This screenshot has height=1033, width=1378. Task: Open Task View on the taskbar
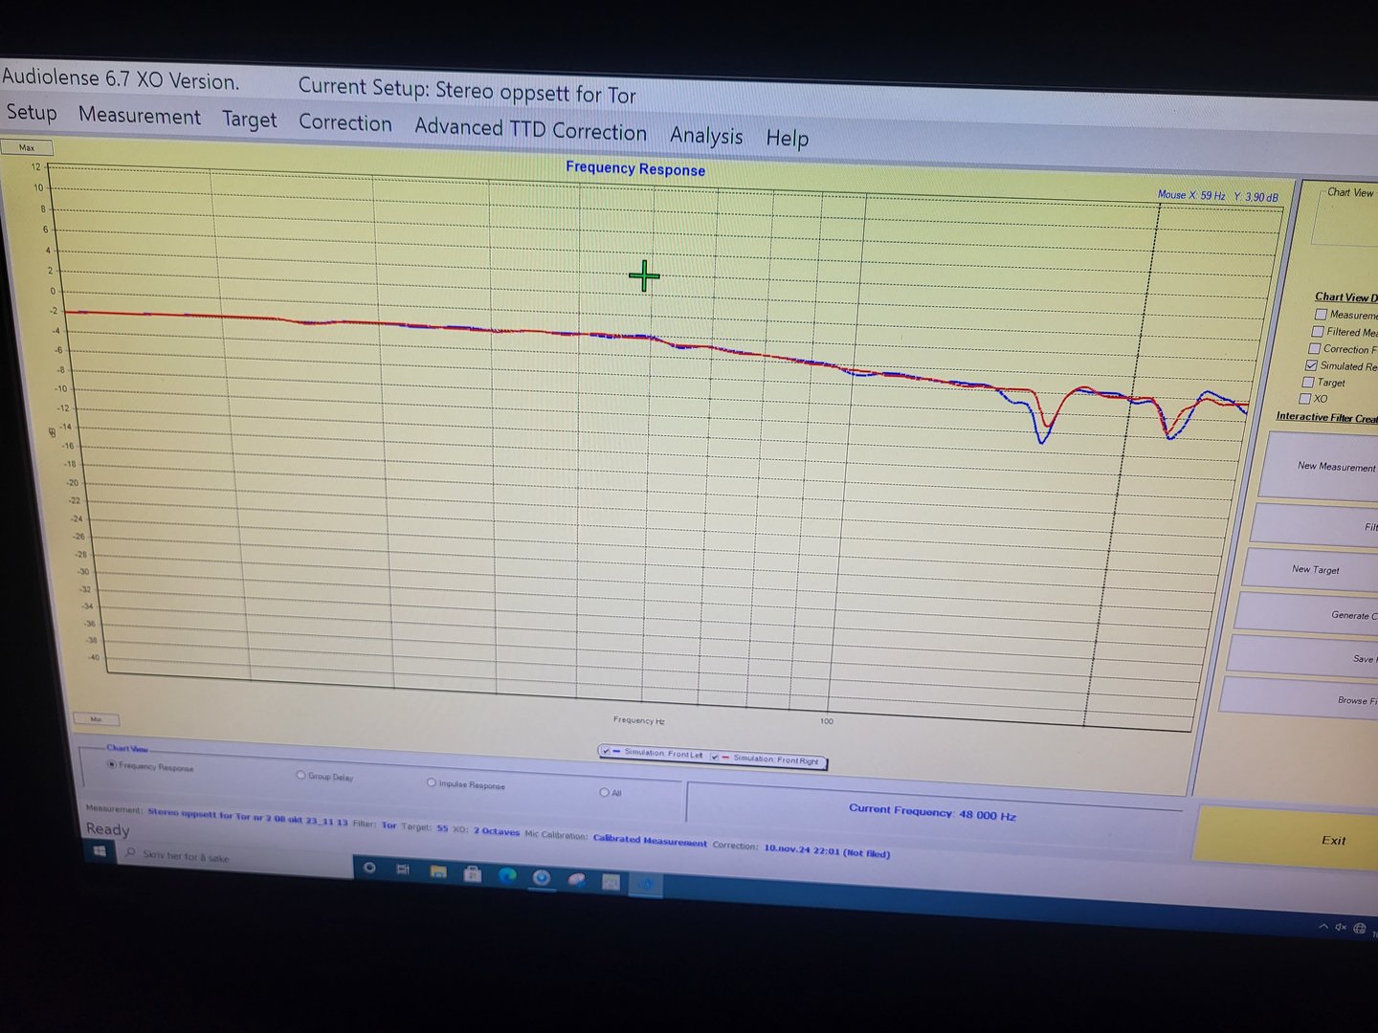tap(403, 869)
